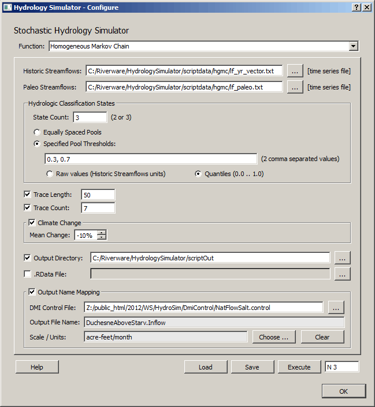Click the Load button
This screenshot has width=375, height=407.
(206, 367)
